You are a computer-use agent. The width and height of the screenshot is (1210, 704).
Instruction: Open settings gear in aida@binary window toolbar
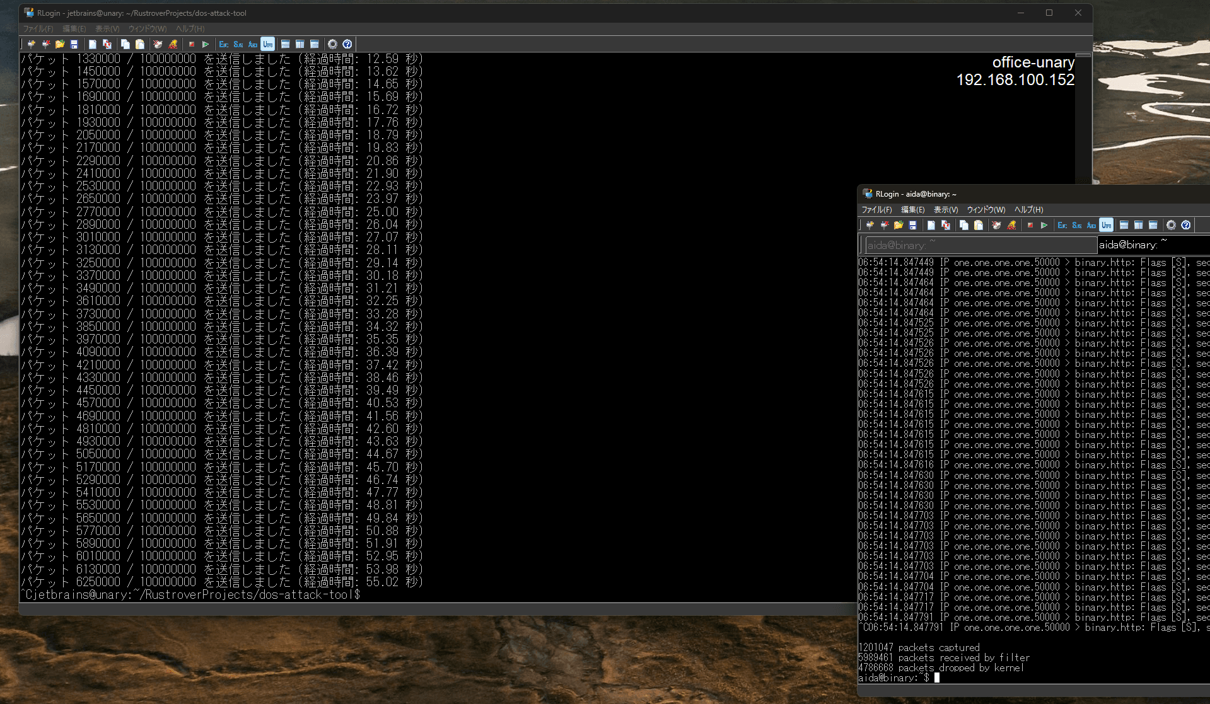coord(1172,225)
